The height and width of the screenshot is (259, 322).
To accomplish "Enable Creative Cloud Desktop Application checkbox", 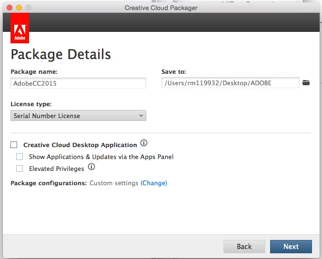I will click(14, 145).
